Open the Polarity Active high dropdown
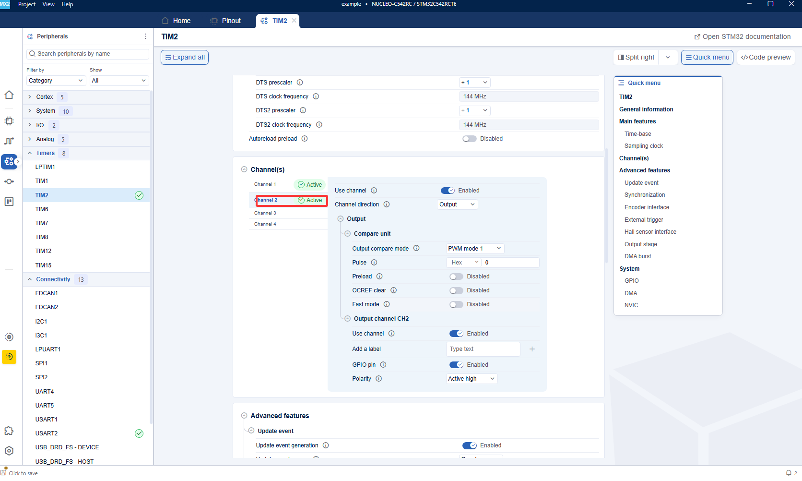The width and height of the screenshot is (802, 481). (x=472, y=379)
